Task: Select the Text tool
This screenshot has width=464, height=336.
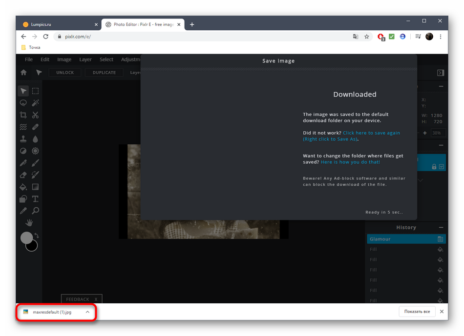Action: [x=36, y=198]
